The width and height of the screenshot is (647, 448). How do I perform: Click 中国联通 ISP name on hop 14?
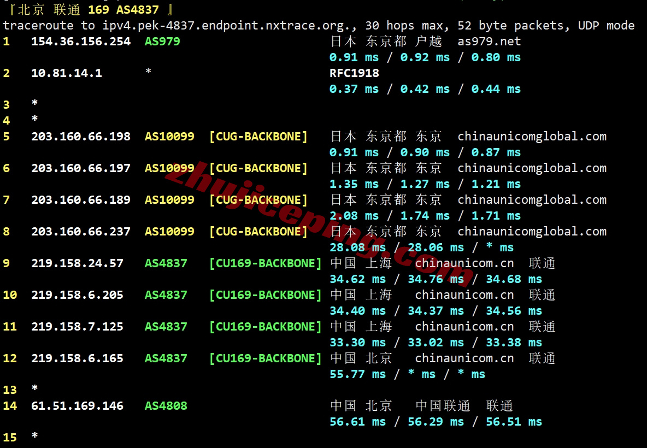(443, 406)
